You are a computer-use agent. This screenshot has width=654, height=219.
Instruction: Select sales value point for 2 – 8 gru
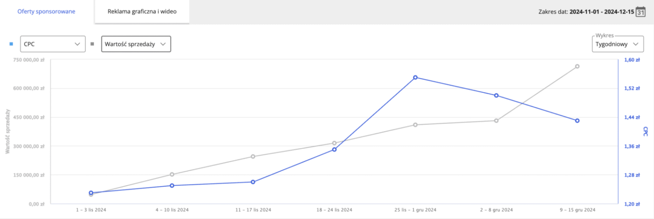[x=496, y=120]
